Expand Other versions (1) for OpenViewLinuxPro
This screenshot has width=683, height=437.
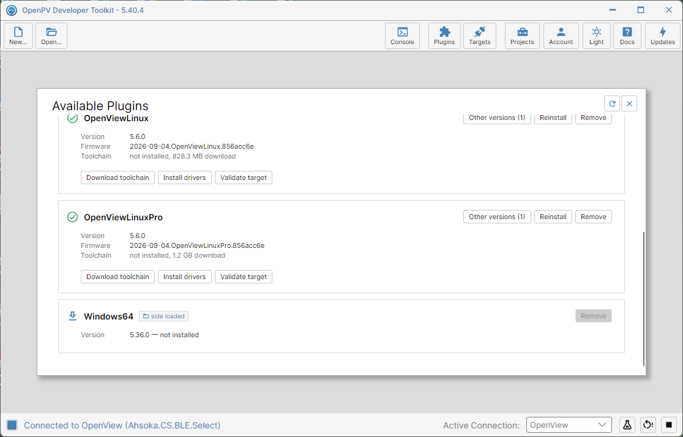(x=497, y=217)
